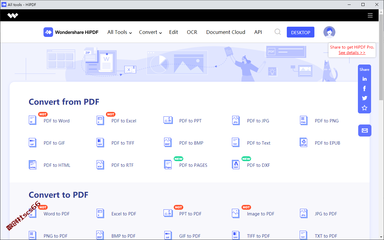The width and height of the screenshot is (384, 240).
Task: Select the Excel to PDF icon
Action: 100,214
